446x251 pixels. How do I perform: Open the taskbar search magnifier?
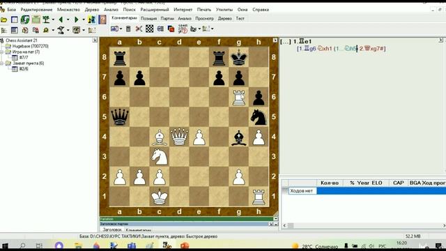tap(22, 245)
